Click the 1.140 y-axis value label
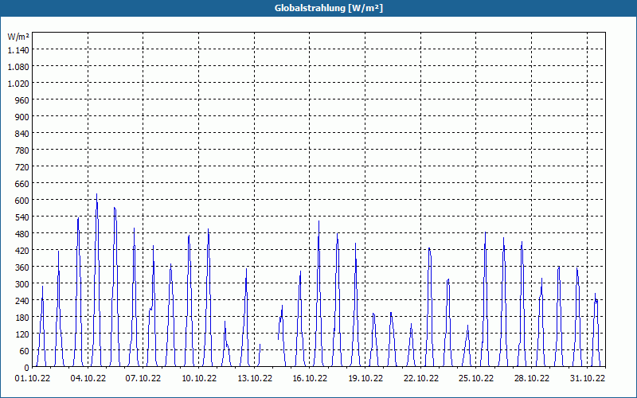This screenshot has width=637, height=398. click(x=18, y=49)
